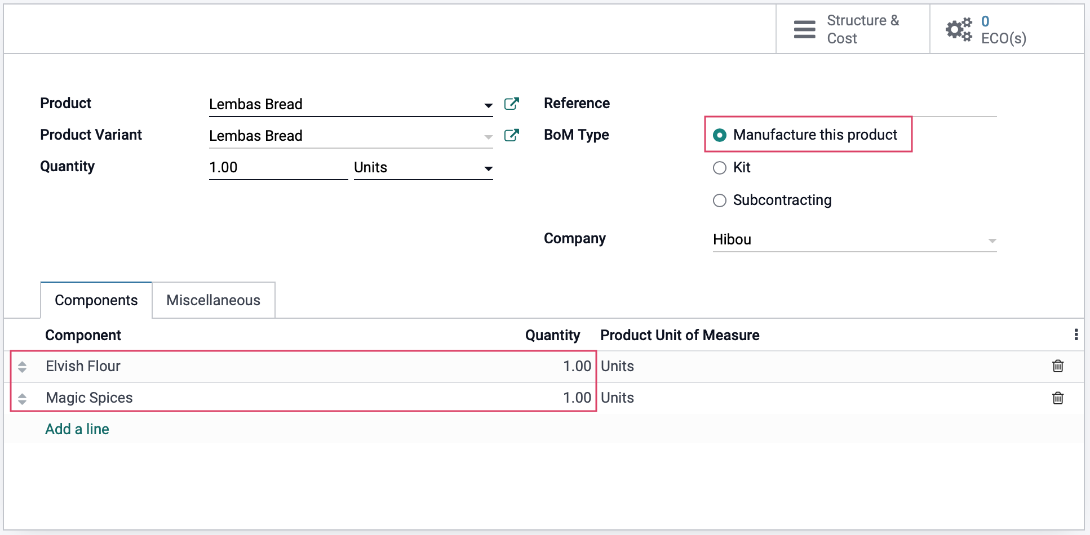Delete the Elvish Flour component row
This screenshot has width=1090, height=535.
pos(1058,366)
